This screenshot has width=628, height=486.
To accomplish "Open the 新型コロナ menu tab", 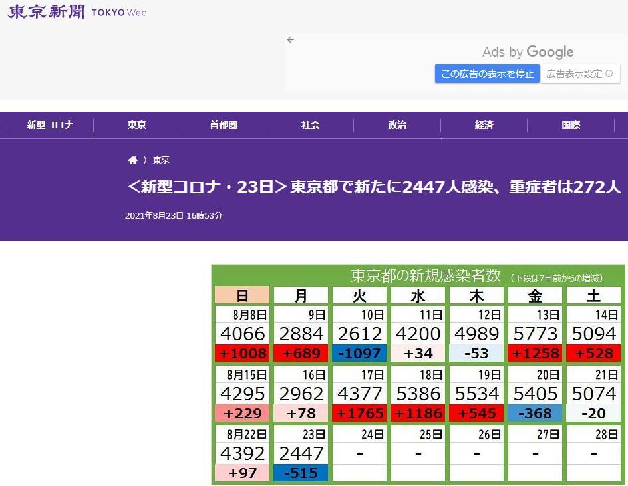I will (x=50, y=125).
